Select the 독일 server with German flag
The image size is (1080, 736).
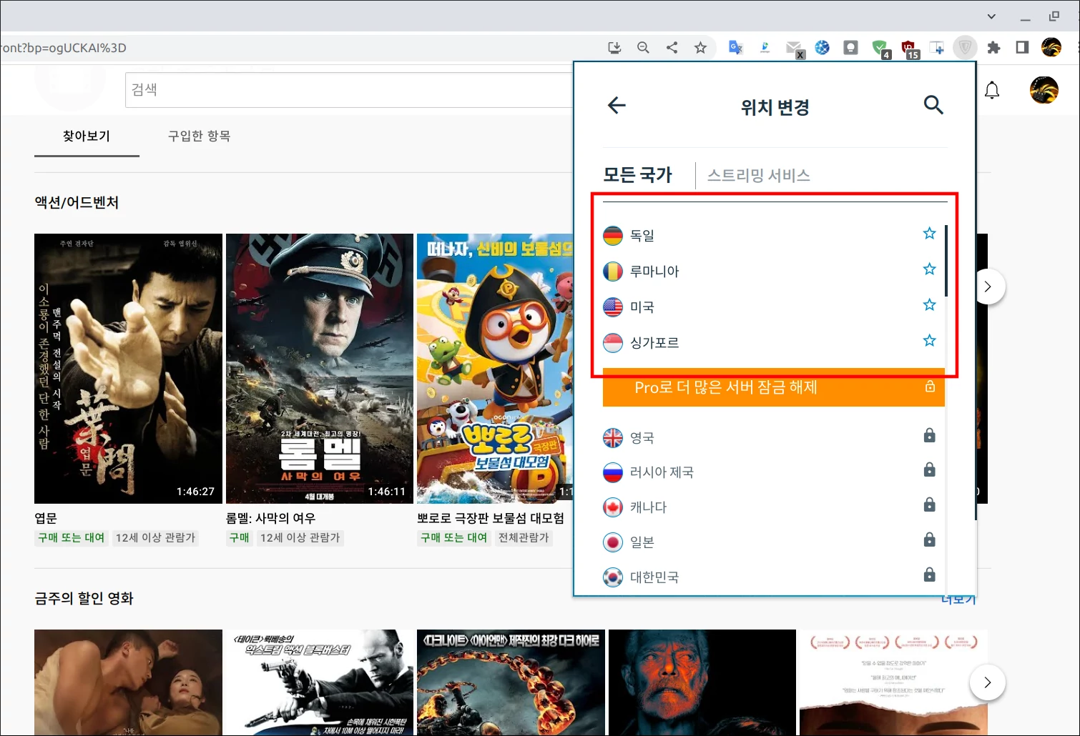coord(643,235)
